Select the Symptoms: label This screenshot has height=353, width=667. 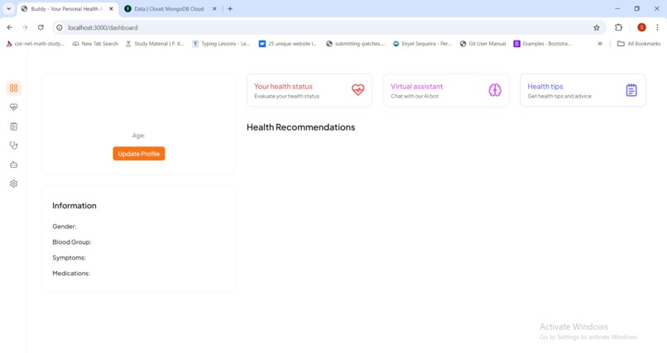[69, 258]
